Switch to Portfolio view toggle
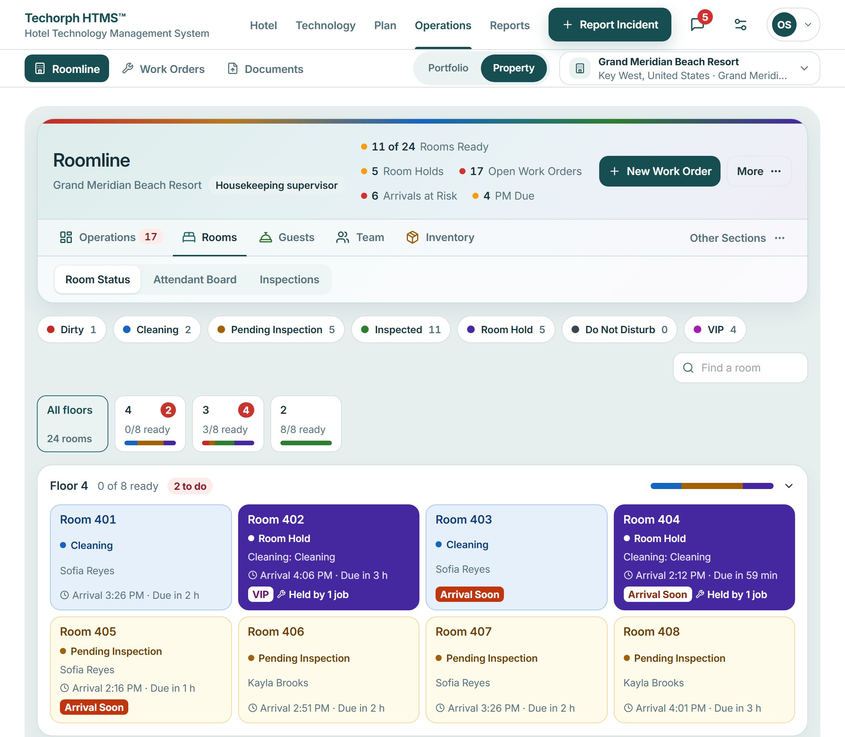Viewport: 845px width, 737px height. [x=448, y=68]
